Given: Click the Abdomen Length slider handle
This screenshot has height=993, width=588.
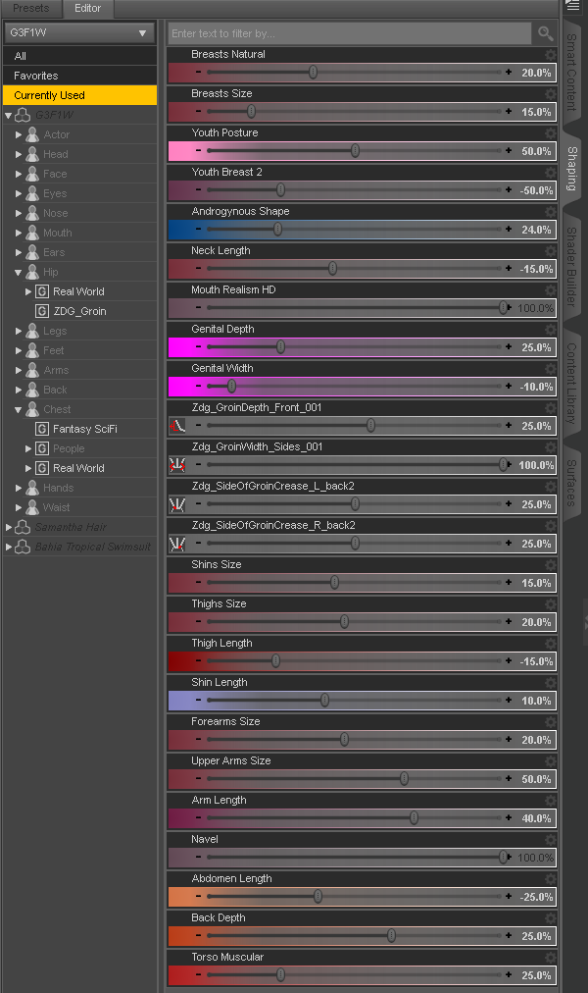Looking at the screenshot, I should (318, 897).
